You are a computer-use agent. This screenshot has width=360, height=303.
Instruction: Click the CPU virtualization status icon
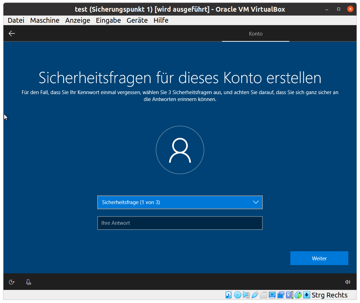(x=289, y=295)
